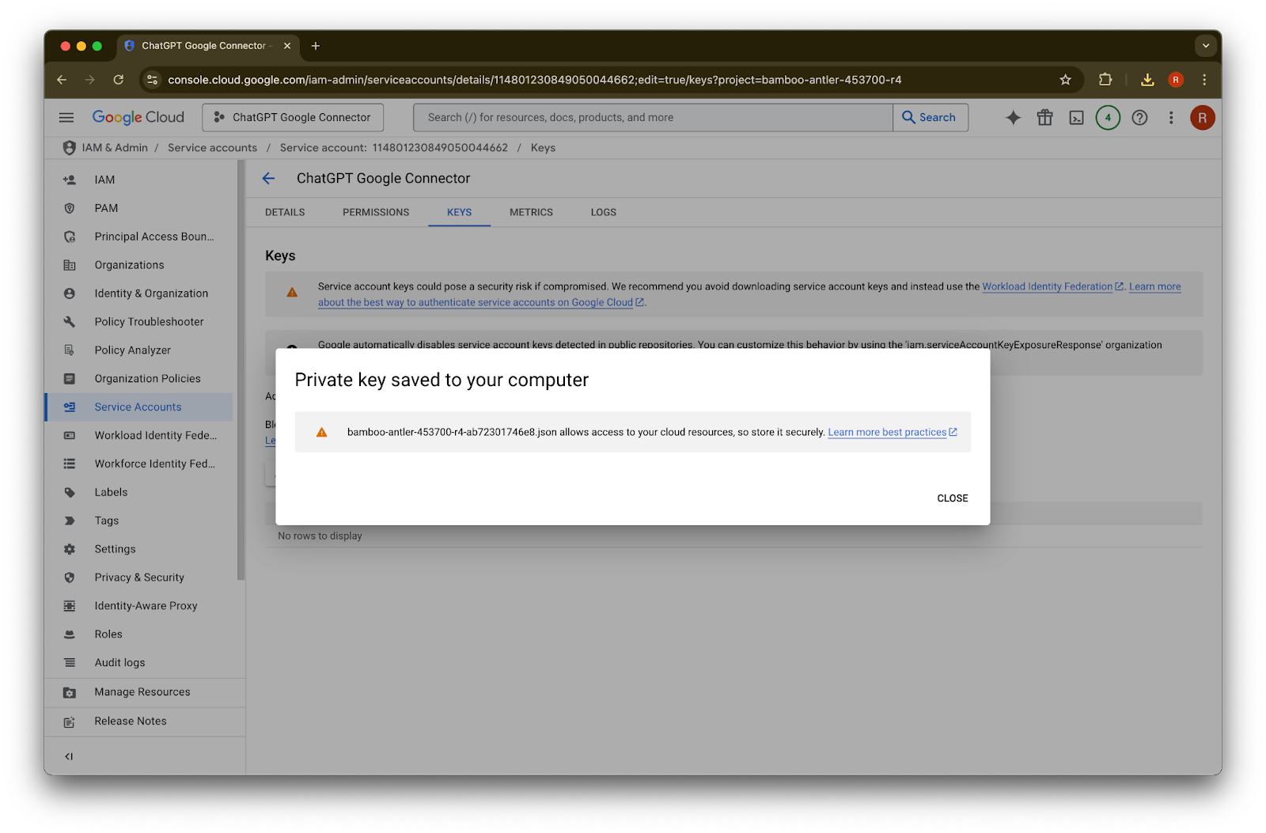Click the Policy Troubleshooter wrench icon

(70, 322)
